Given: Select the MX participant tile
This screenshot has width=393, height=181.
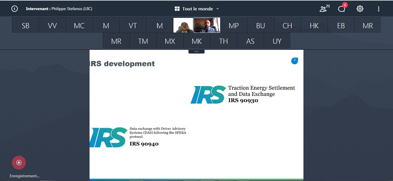Looking at the screenshot, I should pyautogui.click(x=170, y=41).
